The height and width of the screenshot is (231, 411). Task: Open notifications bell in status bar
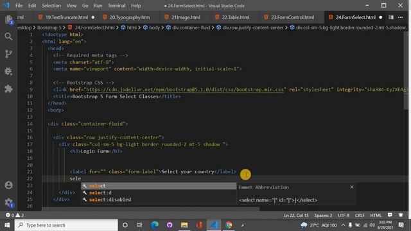(401, 215)
